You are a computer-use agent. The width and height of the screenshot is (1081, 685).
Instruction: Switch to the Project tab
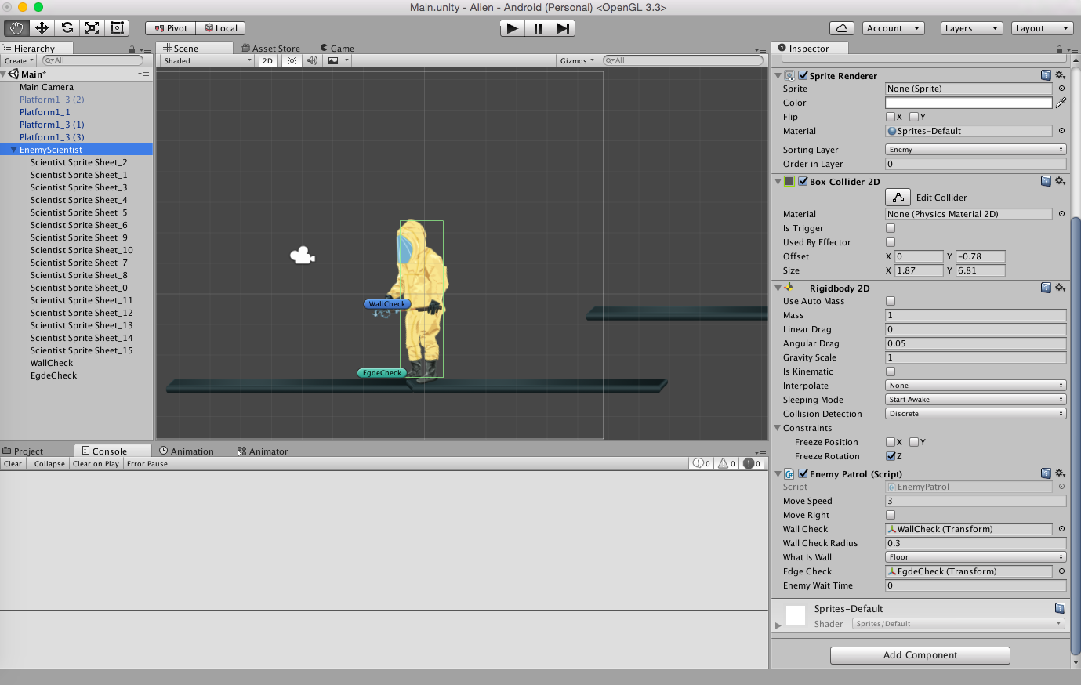(x=24, y=451)
